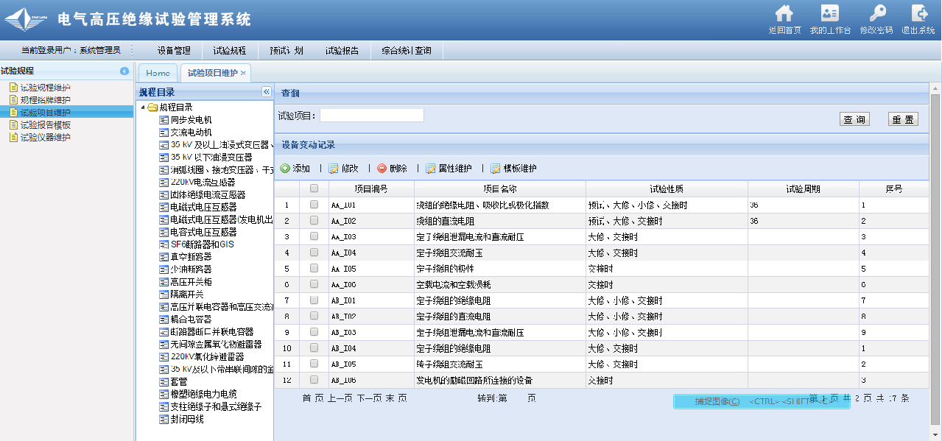Collapse the 规程目录 root tree node
Viewport: 942px width, 441px height.
coord(143,107)
